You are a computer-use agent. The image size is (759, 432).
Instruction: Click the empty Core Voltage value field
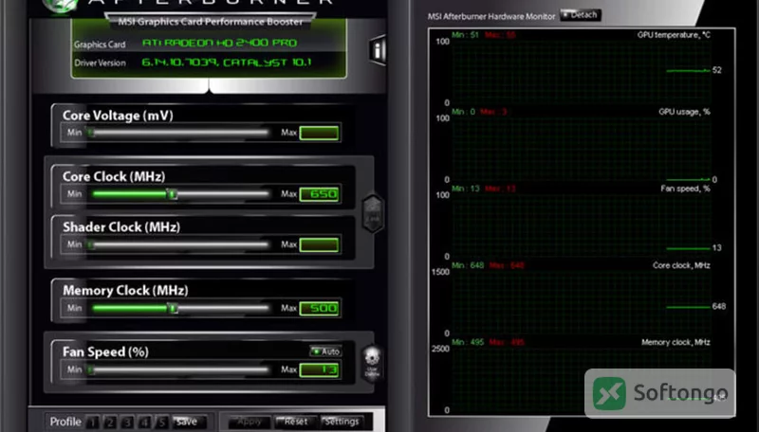[319, 133]
